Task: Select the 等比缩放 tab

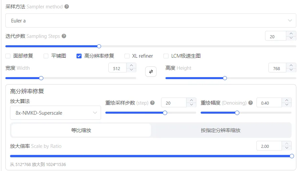Action: click(81, 130)
